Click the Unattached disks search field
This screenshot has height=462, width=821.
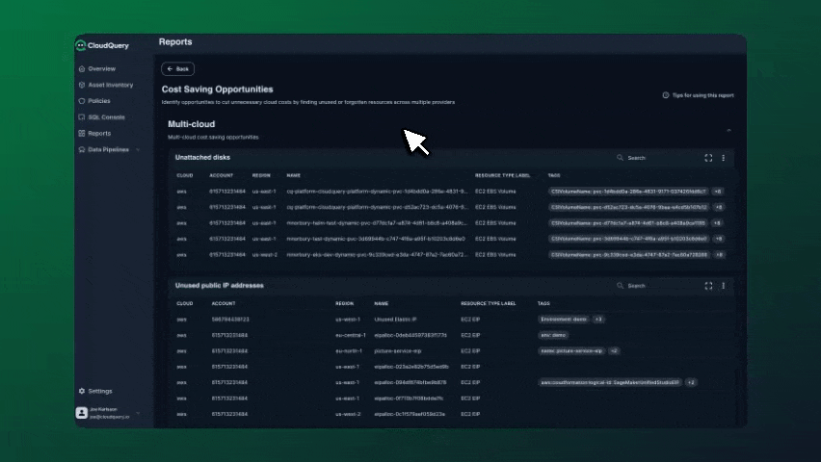pyautogui.click(x=655, y=158)
